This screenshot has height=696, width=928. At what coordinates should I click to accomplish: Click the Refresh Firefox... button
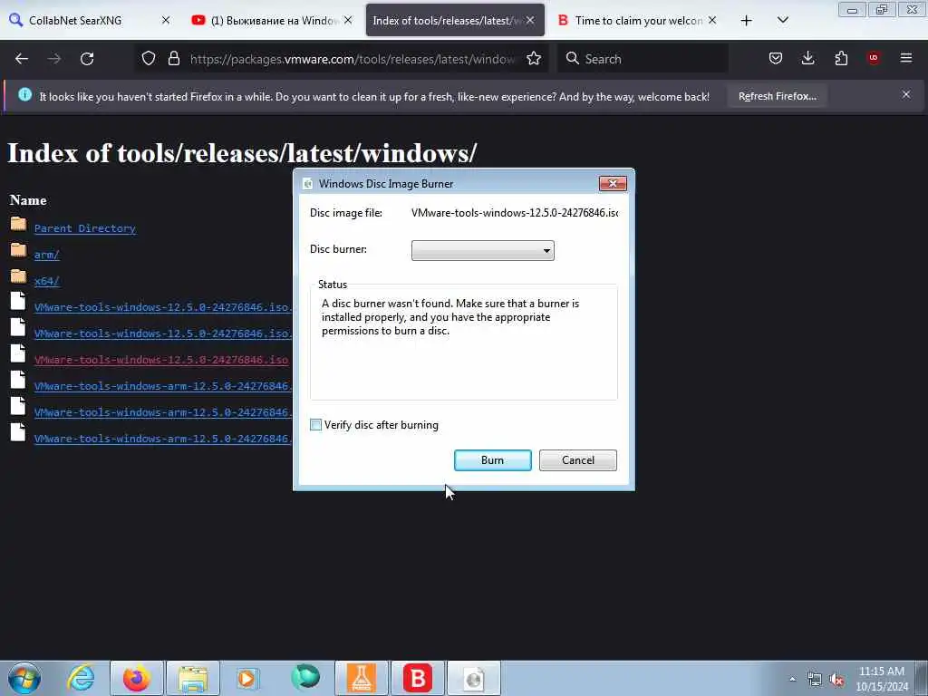(x=777, y=96)
